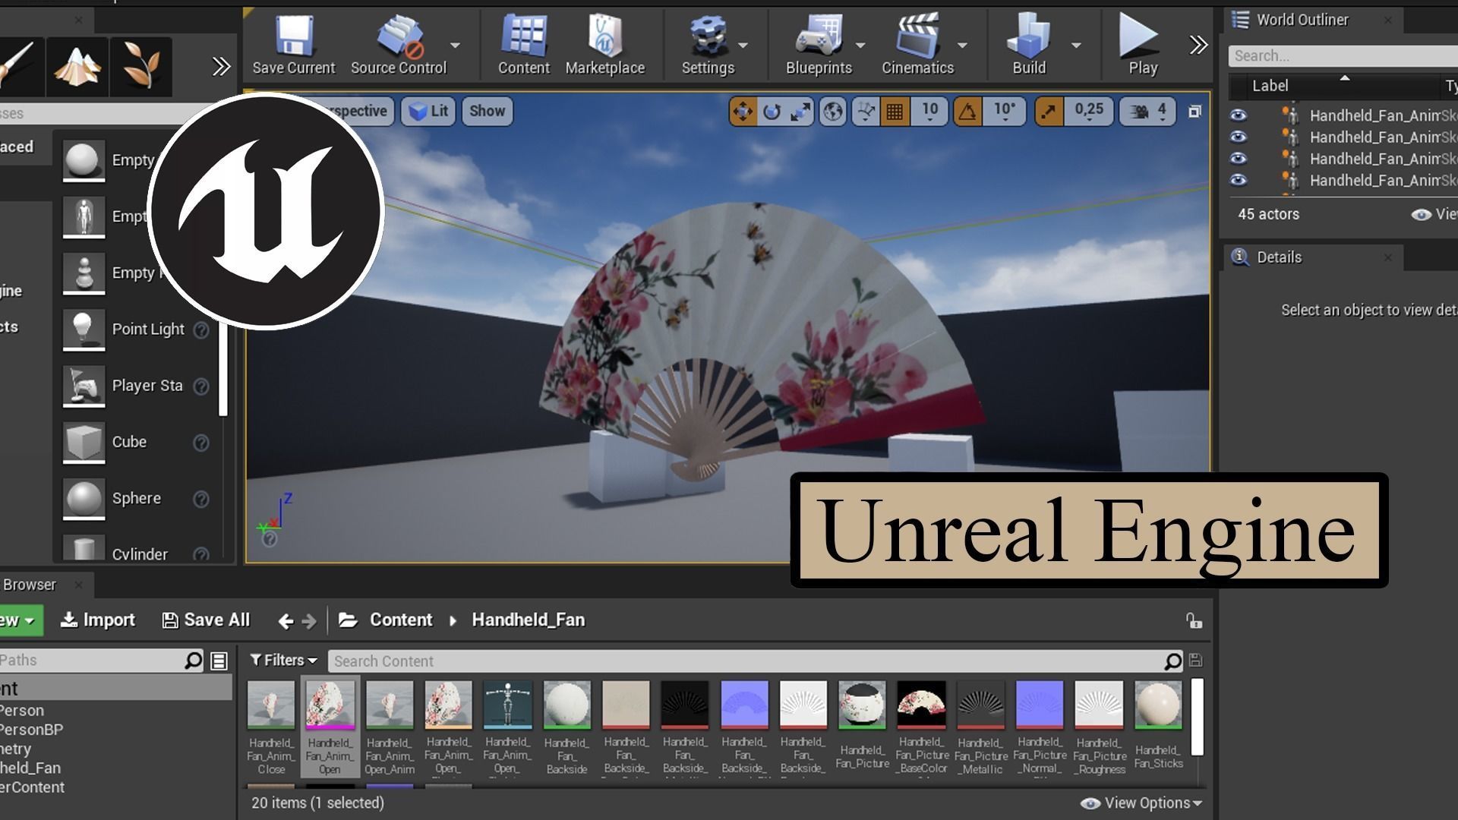Focus the World Outliner Search field
1458x820 pixels.
(1343, 55)
